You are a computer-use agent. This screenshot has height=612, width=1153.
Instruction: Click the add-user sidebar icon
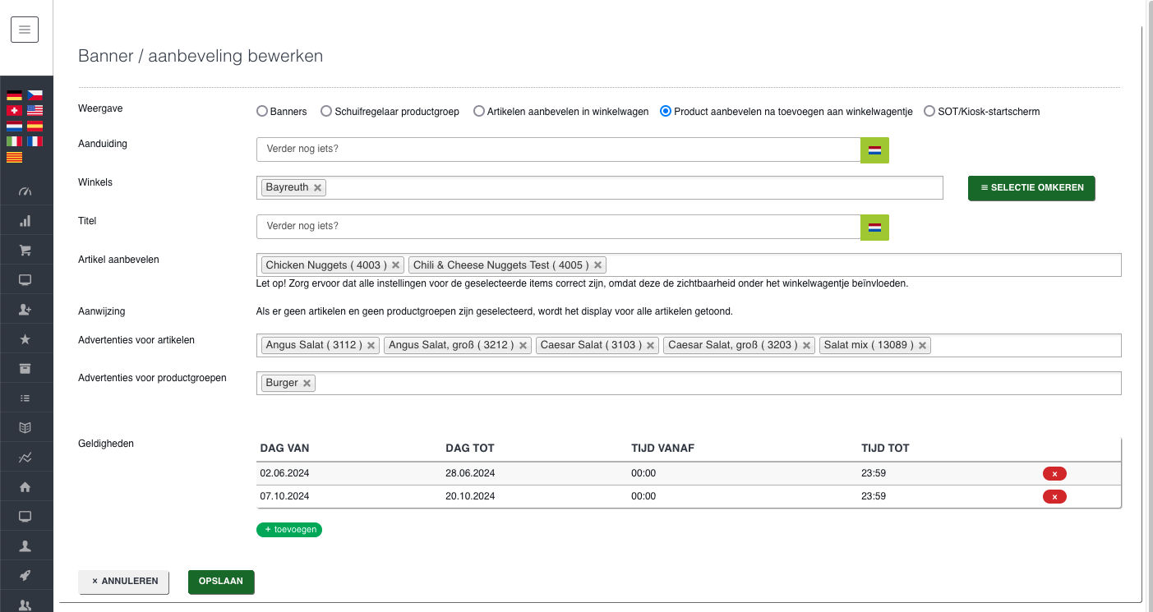pyautogui.click(x=25, y=310)
